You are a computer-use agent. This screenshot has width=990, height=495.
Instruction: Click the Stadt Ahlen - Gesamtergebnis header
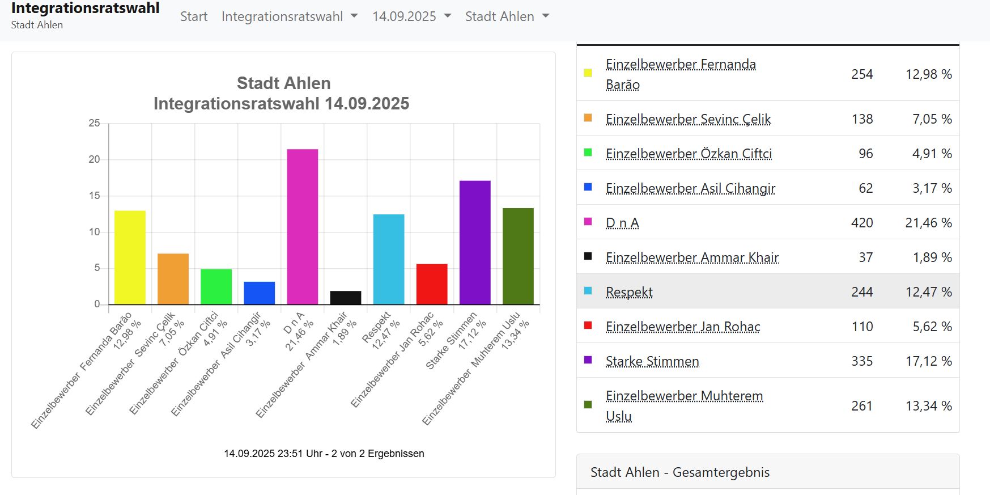coord(680,472)
